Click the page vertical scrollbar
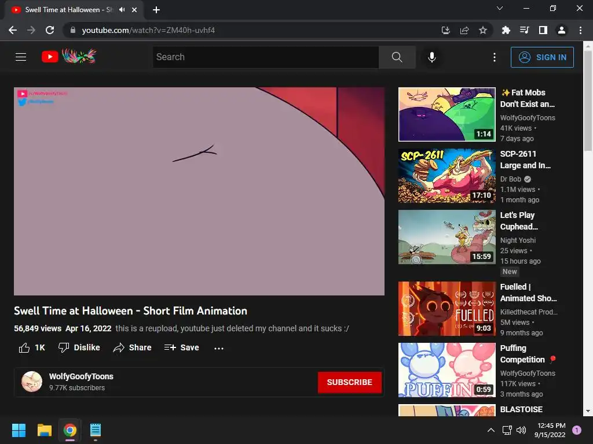Screen dimensions: 593x444 588,101
